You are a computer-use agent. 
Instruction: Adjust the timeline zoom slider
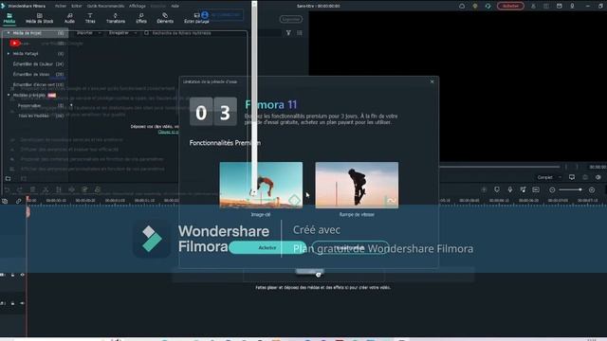[571, 189]
